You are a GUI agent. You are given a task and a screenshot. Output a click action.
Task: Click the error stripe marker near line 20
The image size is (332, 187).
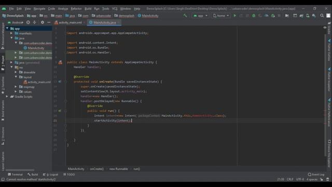[325, 115]
